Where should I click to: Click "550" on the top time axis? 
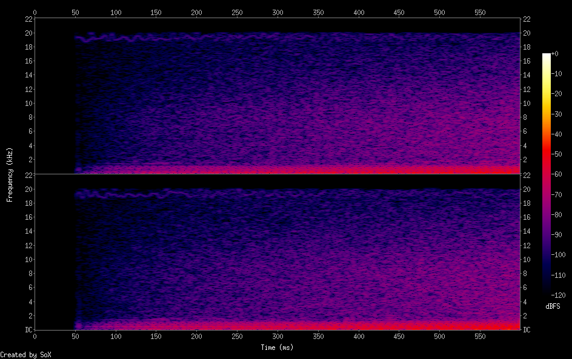point(480,12)
